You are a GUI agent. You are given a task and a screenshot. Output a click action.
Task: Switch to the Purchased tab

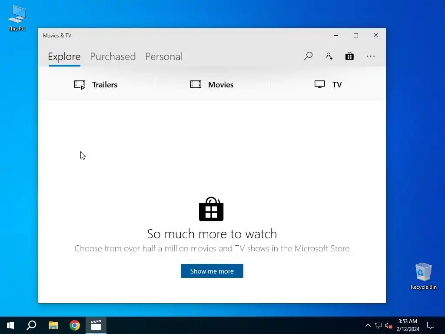[113, 57]
